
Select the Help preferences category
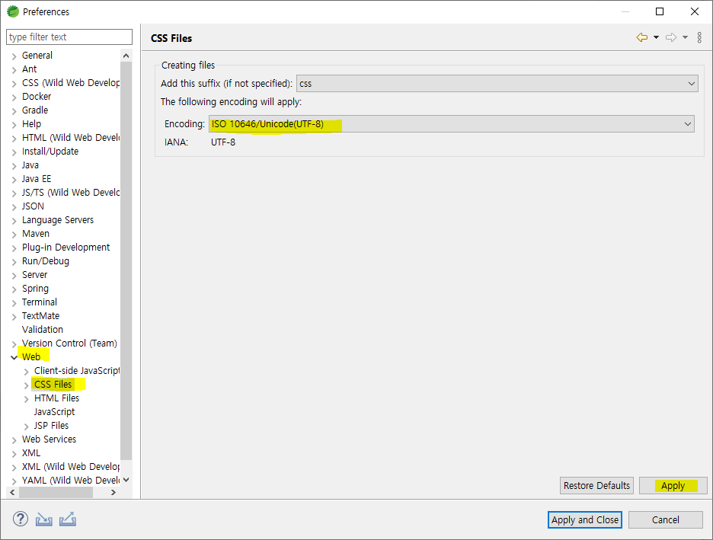pos(31,123)
